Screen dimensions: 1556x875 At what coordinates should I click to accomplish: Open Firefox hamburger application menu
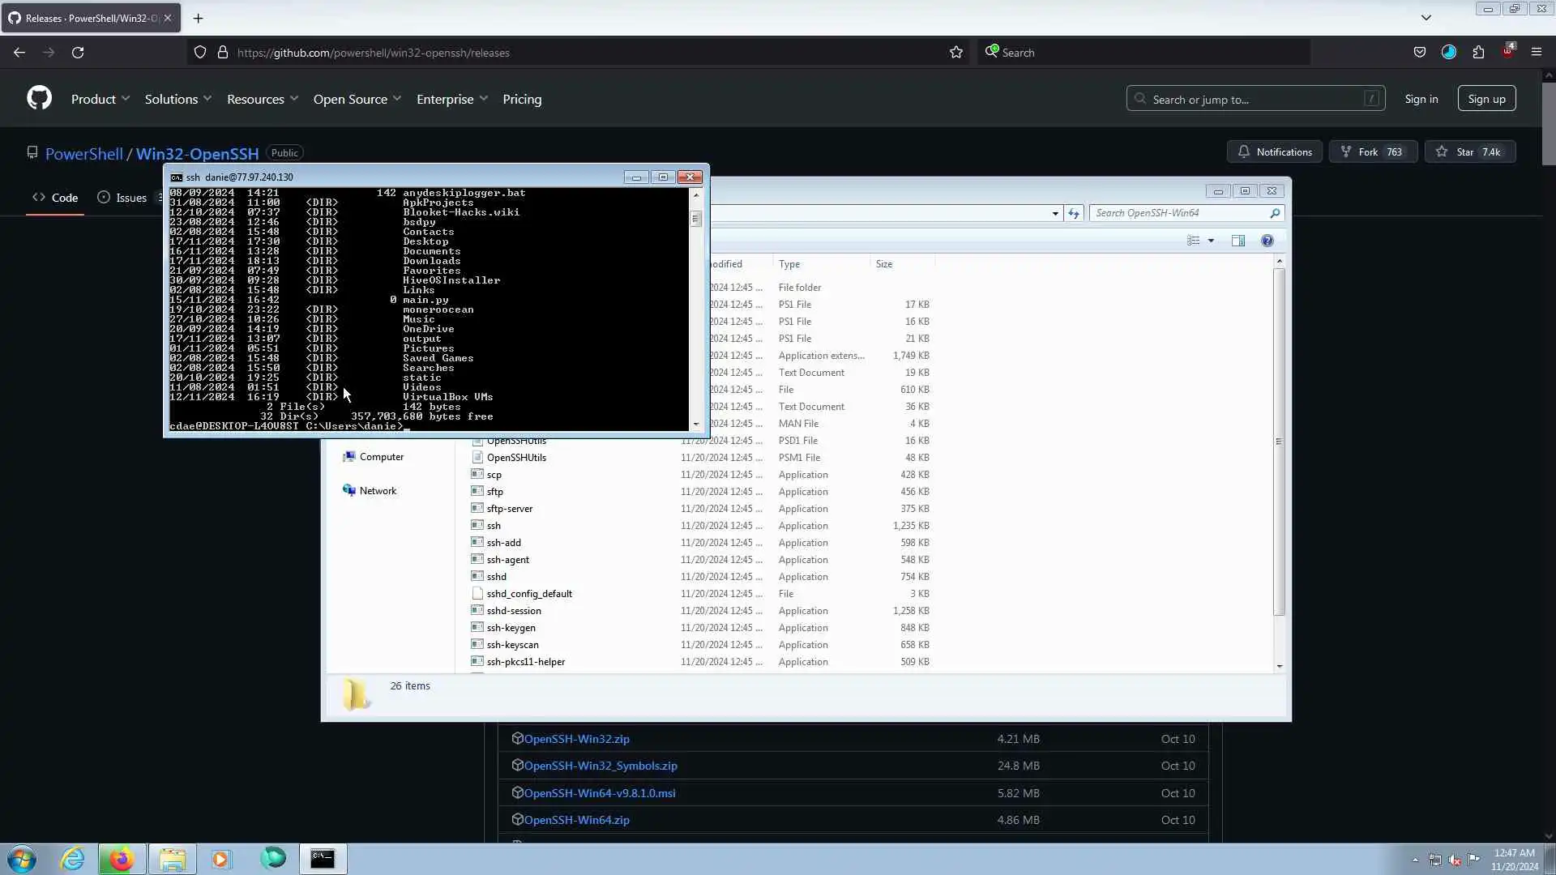click(x=1536, y=53)
